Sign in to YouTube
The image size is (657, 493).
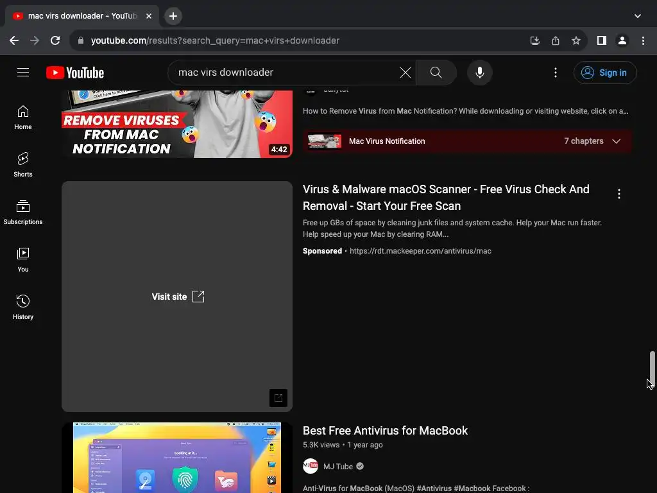point(605,73)
